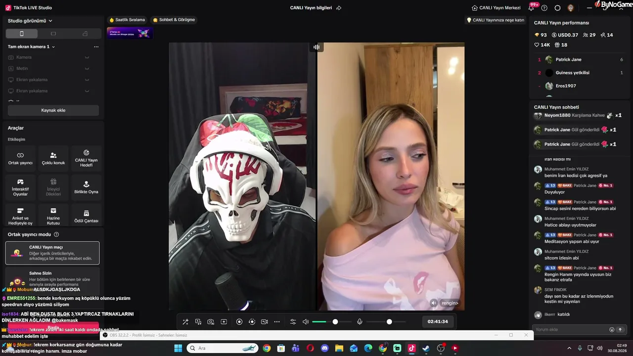Toggle visibility of second Ekran yakalama source

click(87, 91)
